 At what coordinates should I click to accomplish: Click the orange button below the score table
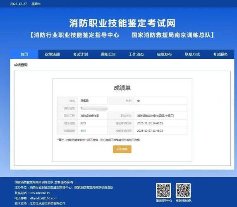click(122, 149)
